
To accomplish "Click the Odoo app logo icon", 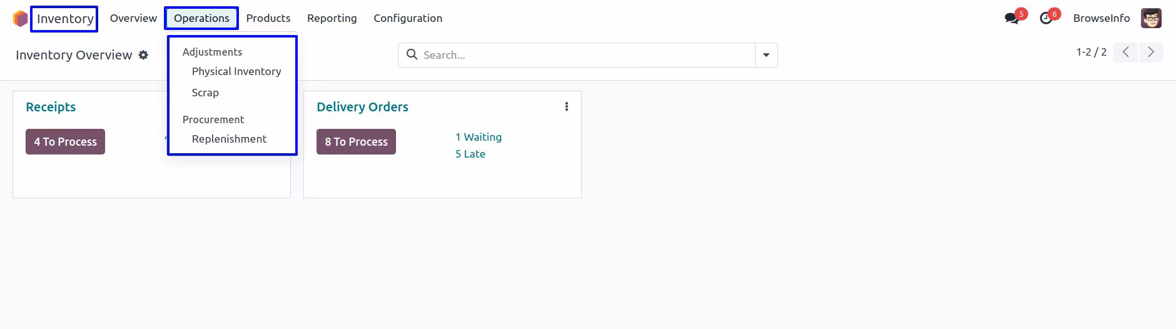I will click(x=20, y=19).
